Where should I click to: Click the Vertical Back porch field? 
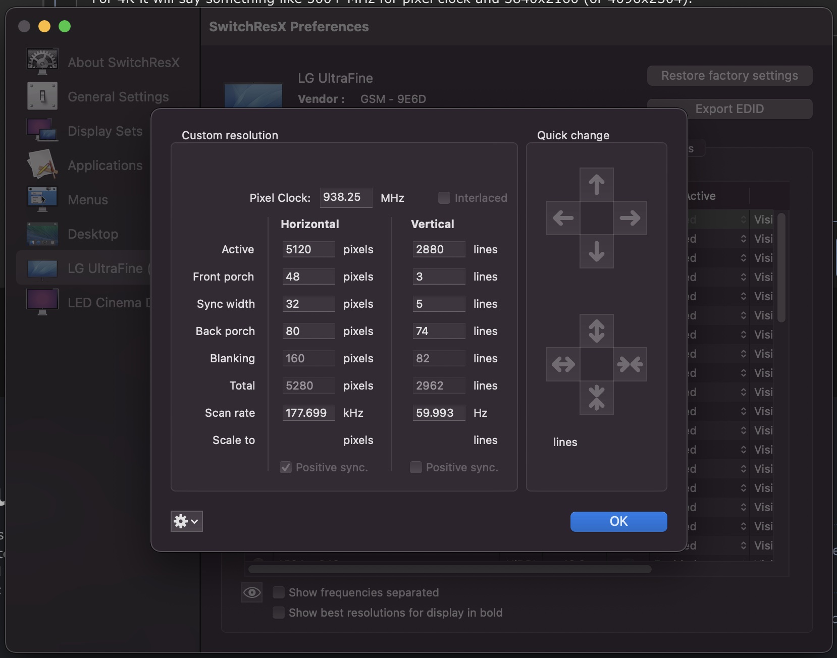tap(439, 331)
